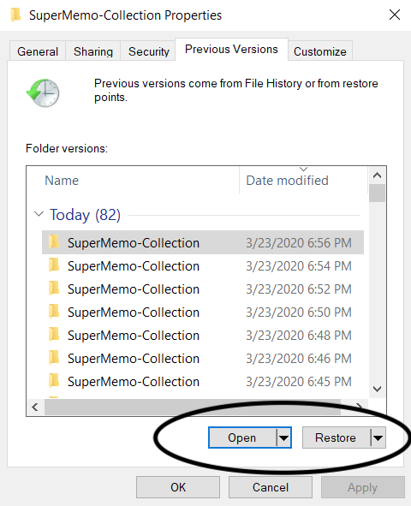Collapse the Today (82) group

pos(39,214)
